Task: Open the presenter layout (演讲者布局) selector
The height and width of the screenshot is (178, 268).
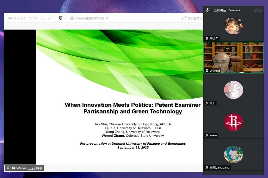Action: [193, 18]
